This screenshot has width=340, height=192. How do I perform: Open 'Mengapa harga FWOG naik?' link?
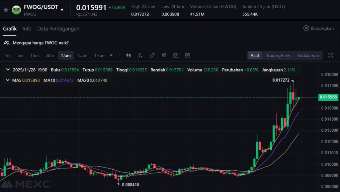pos(41,43)
